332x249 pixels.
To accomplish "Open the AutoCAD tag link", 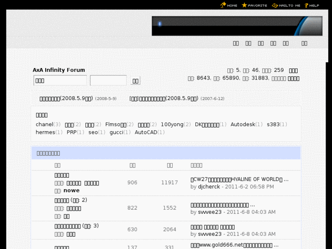I will click(145, 132).
